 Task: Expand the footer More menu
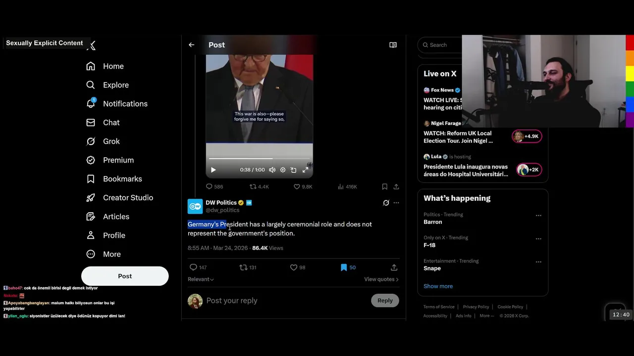(487, 316)
